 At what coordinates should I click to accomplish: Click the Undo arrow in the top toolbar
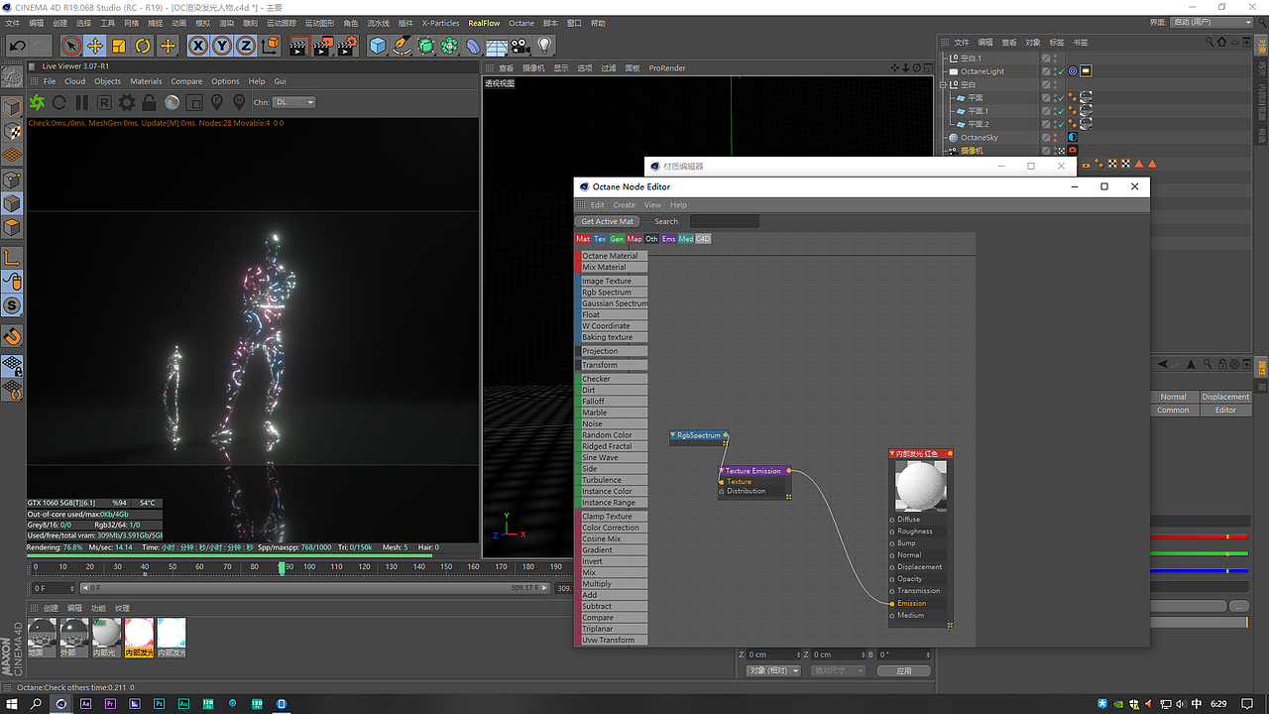pyautogui.click(x=17, y=46)
